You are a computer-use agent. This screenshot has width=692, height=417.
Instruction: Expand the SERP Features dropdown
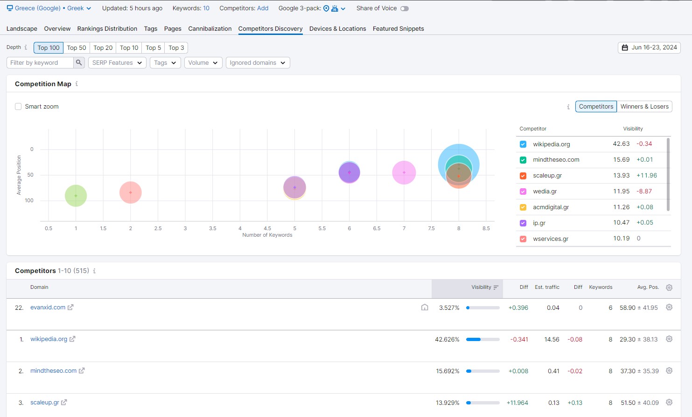[117, 62]
